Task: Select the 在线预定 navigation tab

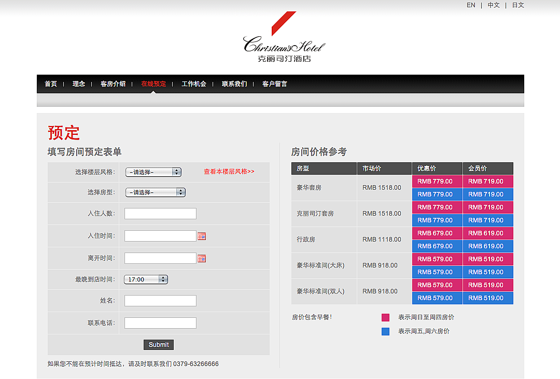Action: (153, 84)
